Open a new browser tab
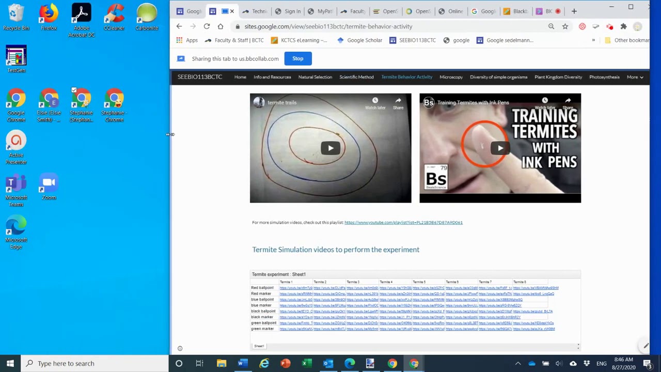The width and height of the screenshot is (661, 372). click(x=574, y=11)
